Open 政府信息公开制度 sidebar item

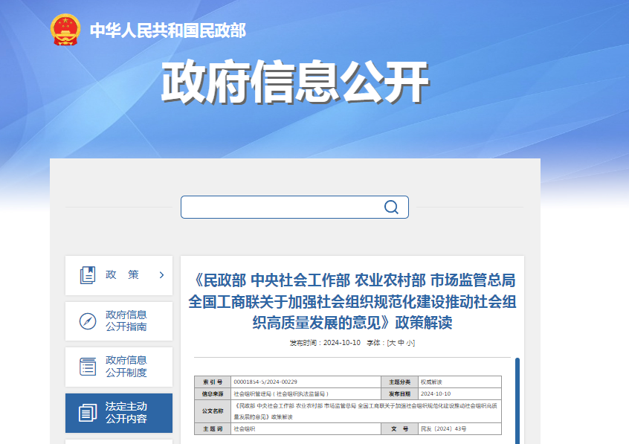click(119, 367)
